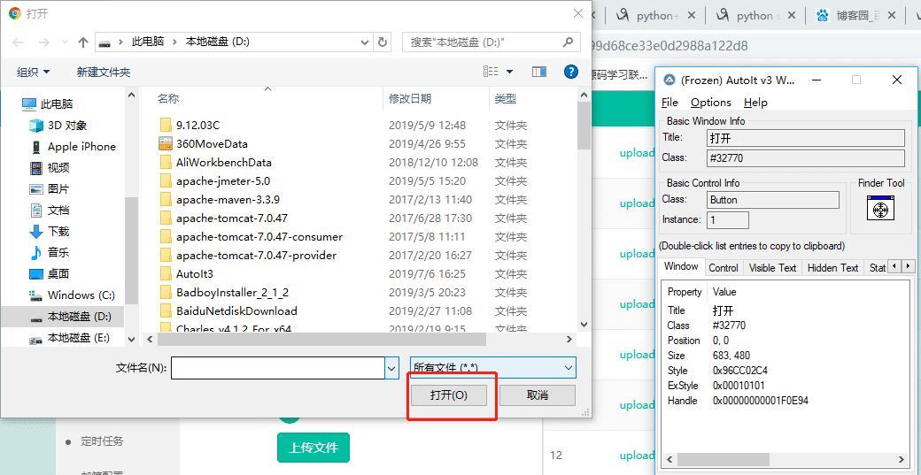Click the Finder Tool crosshair icon
This screenshot has width=921, height=475.
click(880, 208)
